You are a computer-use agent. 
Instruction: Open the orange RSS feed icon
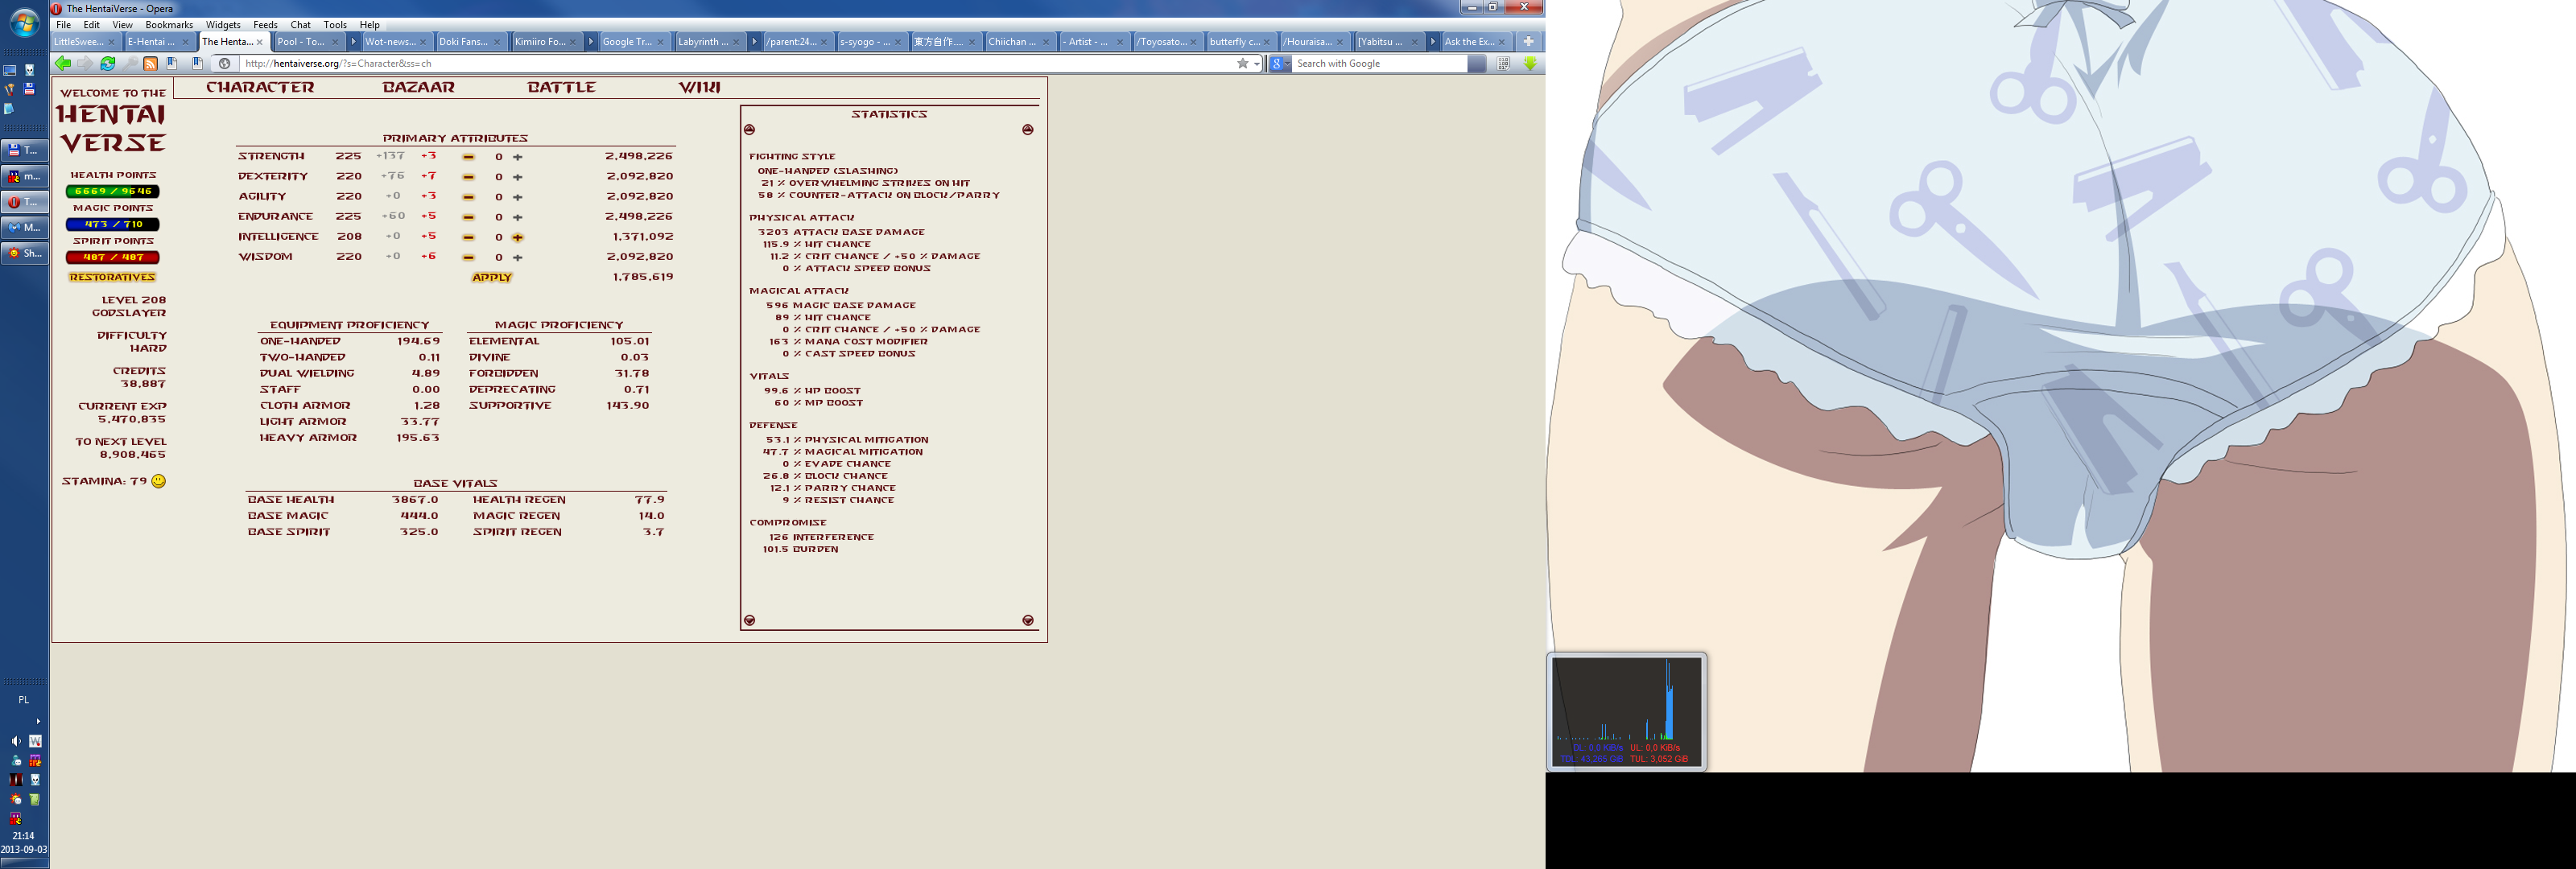pos(150,64)
